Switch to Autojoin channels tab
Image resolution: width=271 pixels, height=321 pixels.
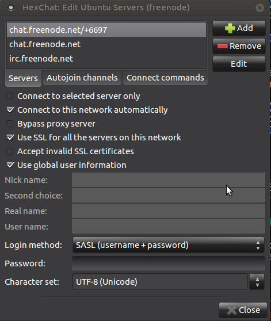[x=82, y=78]
